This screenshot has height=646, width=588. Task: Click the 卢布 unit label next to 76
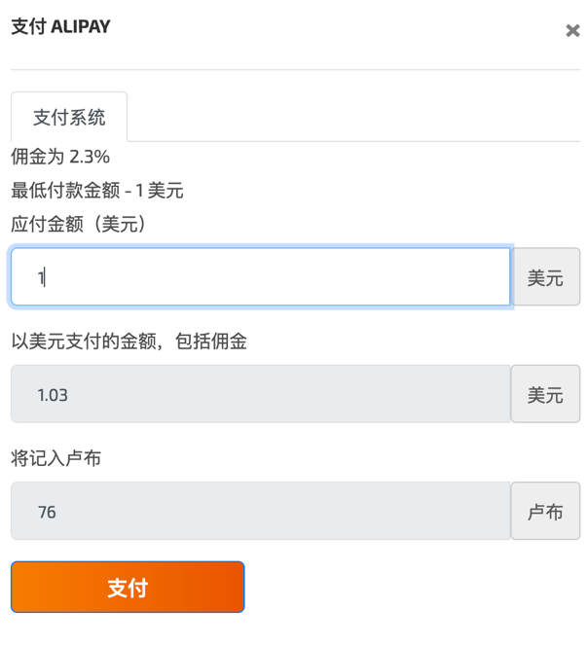click(545, 511)
